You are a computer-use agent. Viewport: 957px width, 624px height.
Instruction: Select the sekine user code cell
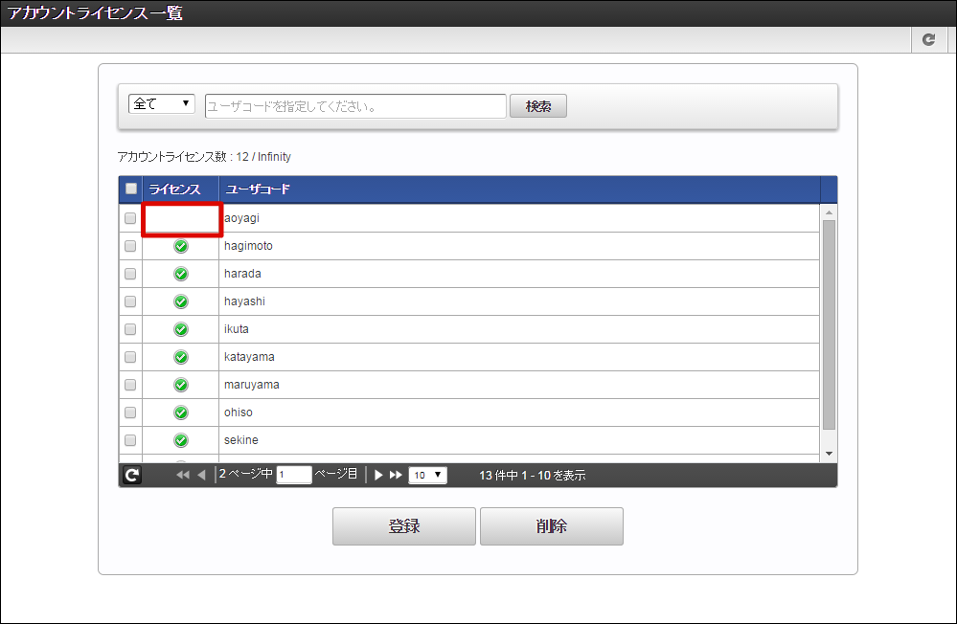(519, 440)
